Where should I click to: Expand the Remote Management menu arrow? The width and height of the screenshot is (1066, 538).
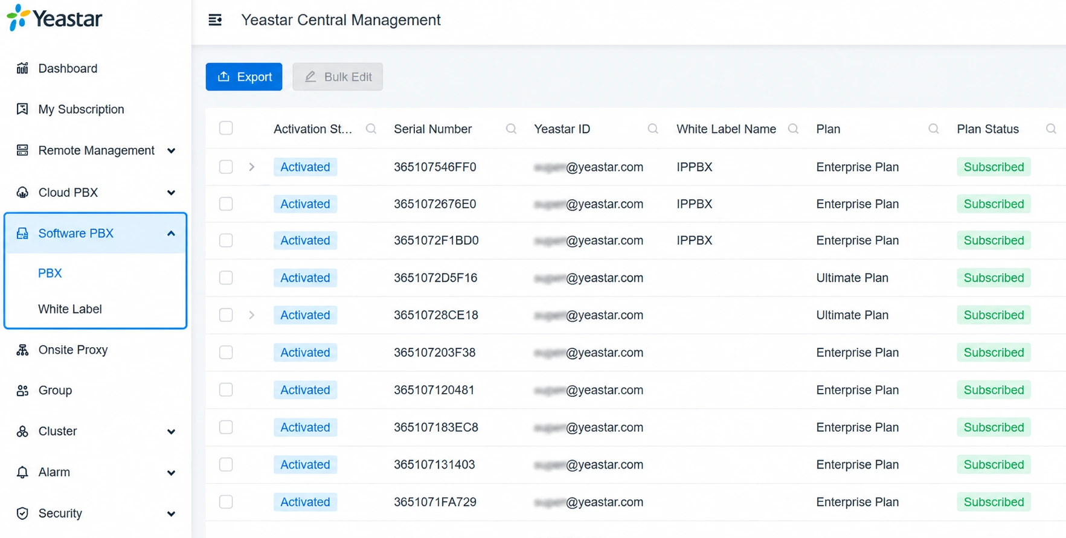click(x=172, y=151)
